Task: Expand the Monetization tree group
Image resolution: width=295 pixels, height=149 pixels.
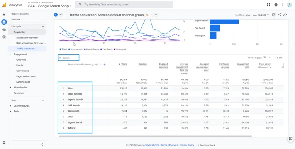Action: pos(11,88)
